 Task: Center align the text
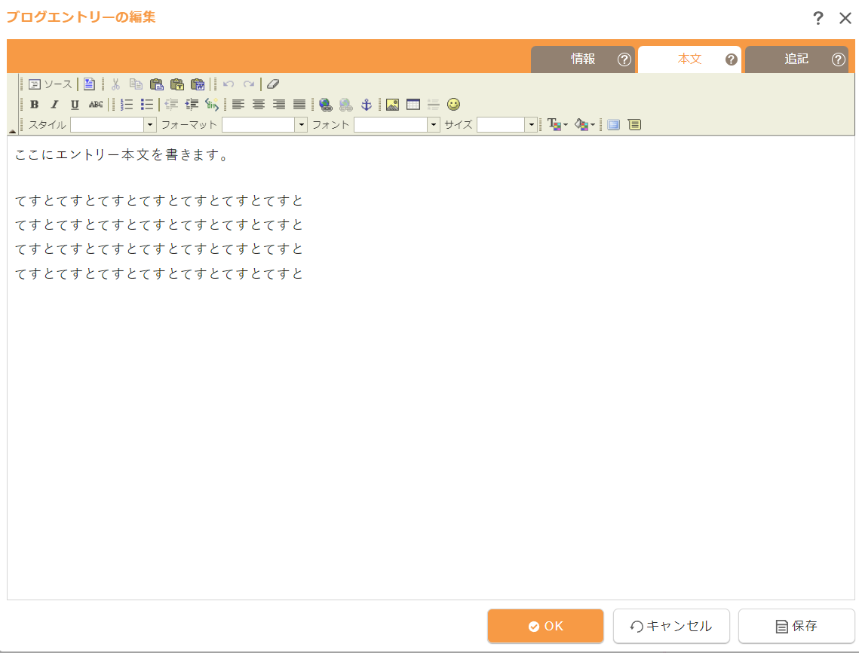(x=259, y=105)
